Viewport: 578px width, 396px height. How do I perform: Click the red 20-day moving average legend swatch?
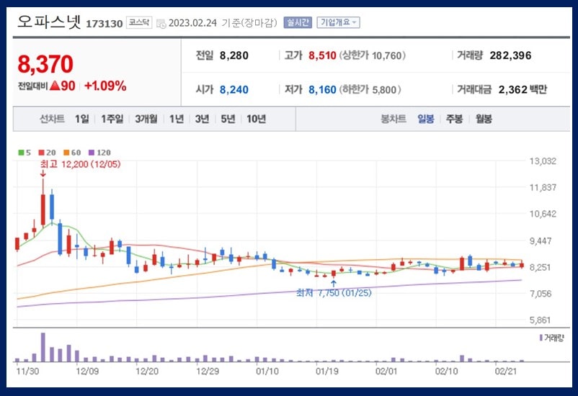click(41, 153)
